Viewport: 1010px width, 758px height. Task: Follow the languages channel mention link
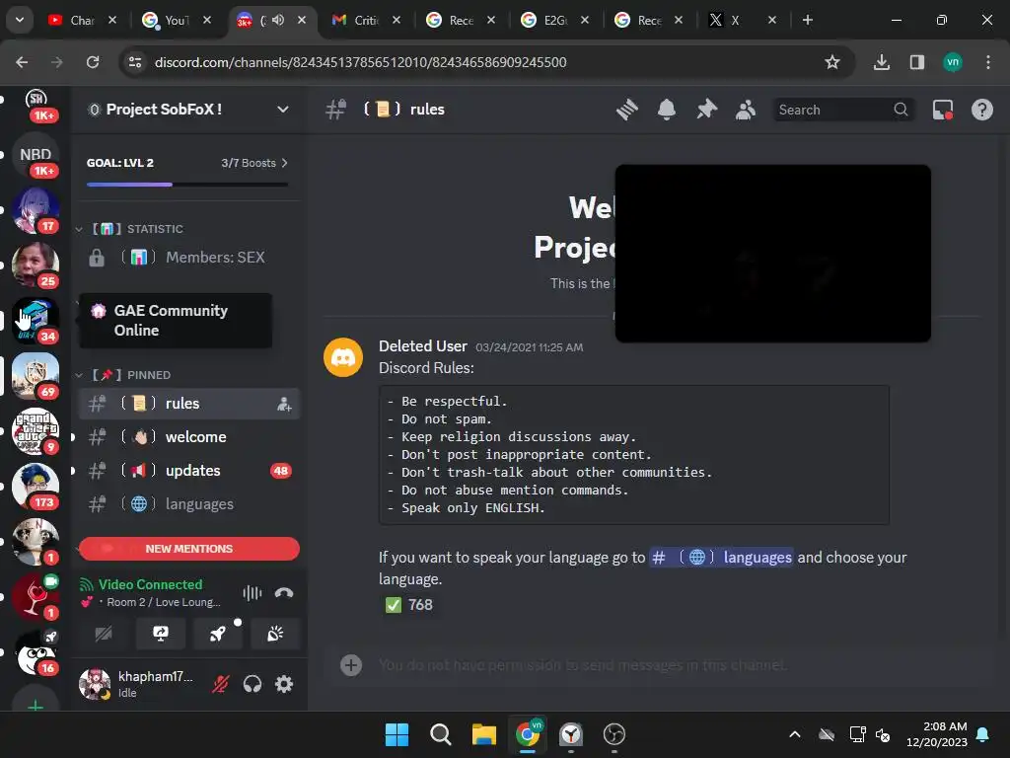721,558
